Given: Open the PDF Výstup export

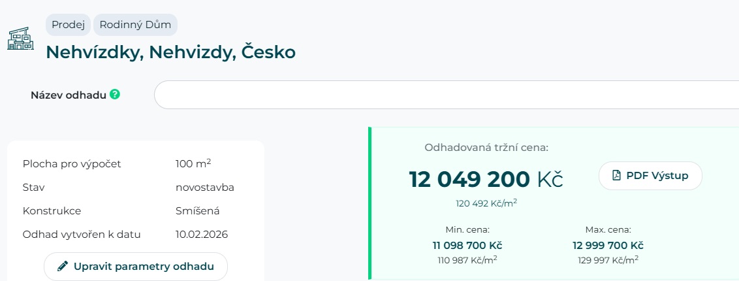Looking at the screenshot, I should click(650, 175).
